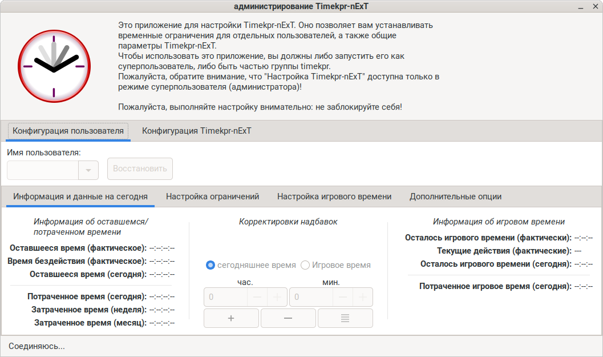Click the 'час.' column label
This screenshot has height=357, width=603.
tap(245, 282)
